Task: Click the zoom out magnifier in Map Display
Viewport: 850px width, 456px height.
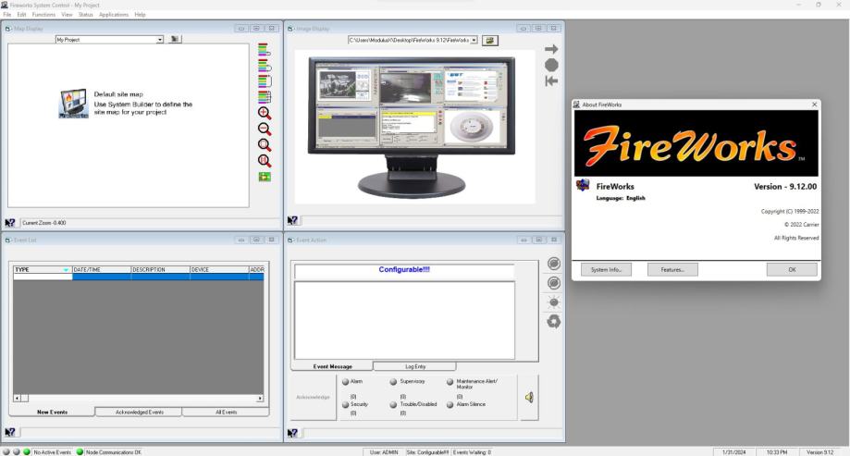Action: (264, 129)
